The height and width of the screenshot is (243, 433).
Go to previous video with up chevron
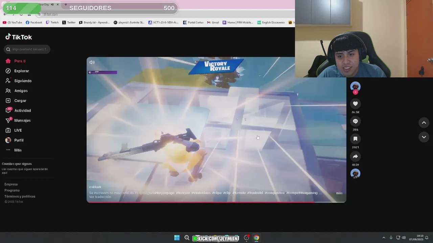click(424, 123)
